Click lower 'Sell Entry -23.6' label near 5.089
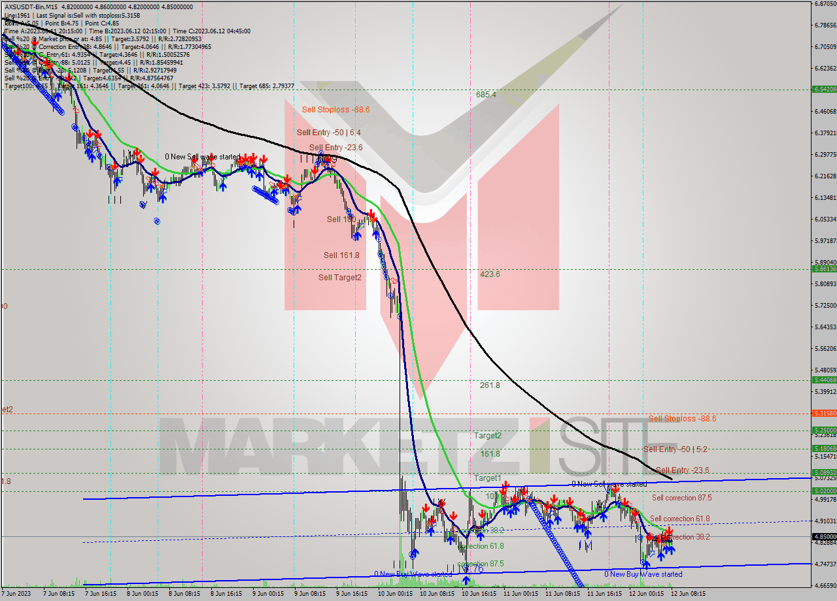Image resolution: width=837 pixels, height=601 pixels. point(683,470)
